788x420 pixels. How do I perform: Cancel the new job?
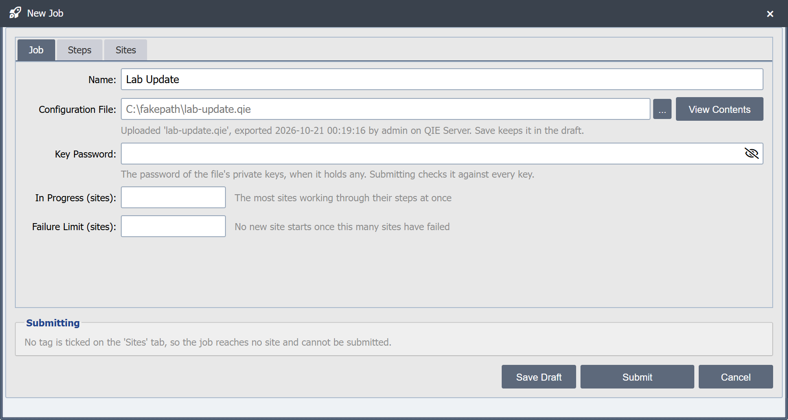pos(736,377)
